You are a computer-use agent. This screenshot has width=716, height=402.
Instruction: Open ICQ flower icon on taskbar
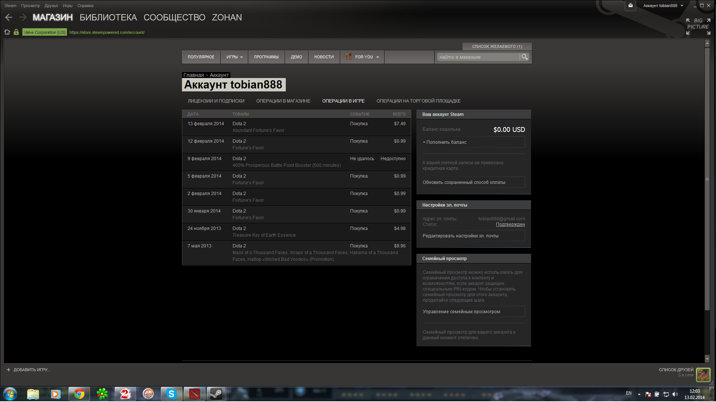coord(102,394)
